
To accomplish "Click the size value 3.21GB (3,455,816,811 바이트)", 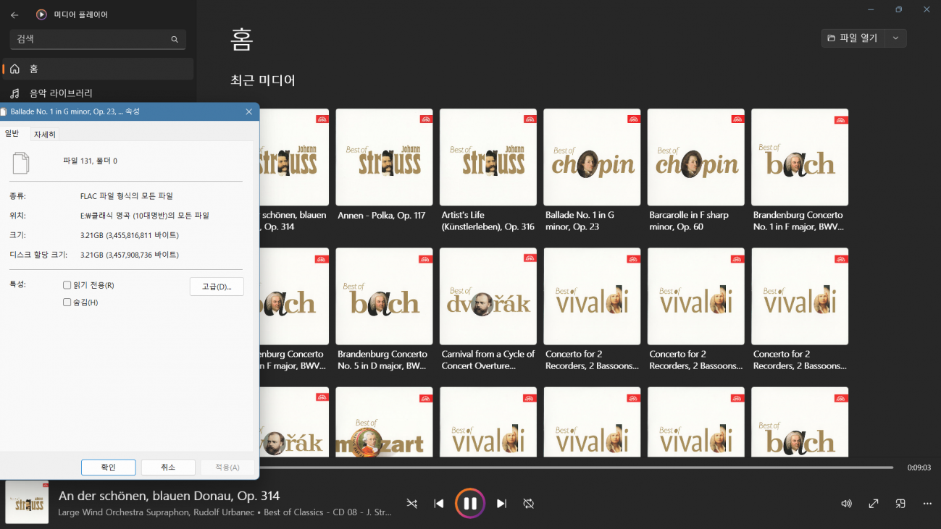I will [130, 235].
